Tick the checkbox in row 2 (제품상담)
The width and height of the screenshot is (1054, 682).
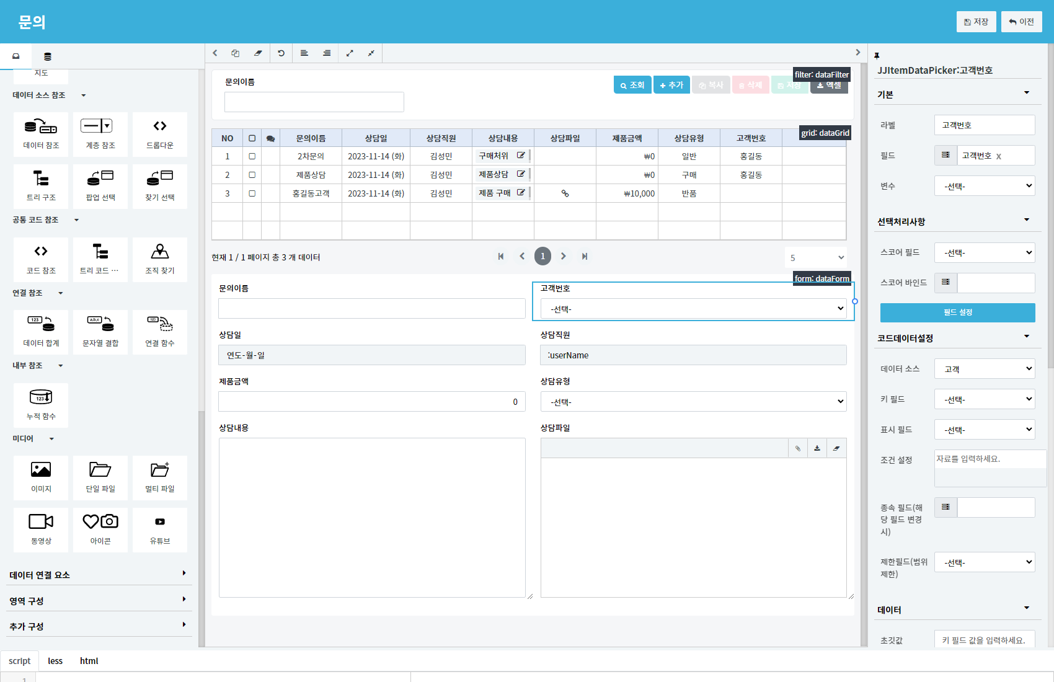[252, 175]
